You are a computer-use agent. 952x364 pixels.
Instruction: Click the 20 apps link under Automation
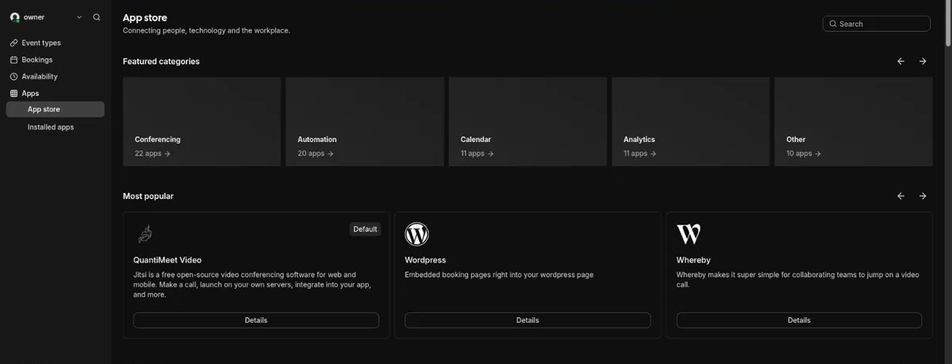[316, 154]
